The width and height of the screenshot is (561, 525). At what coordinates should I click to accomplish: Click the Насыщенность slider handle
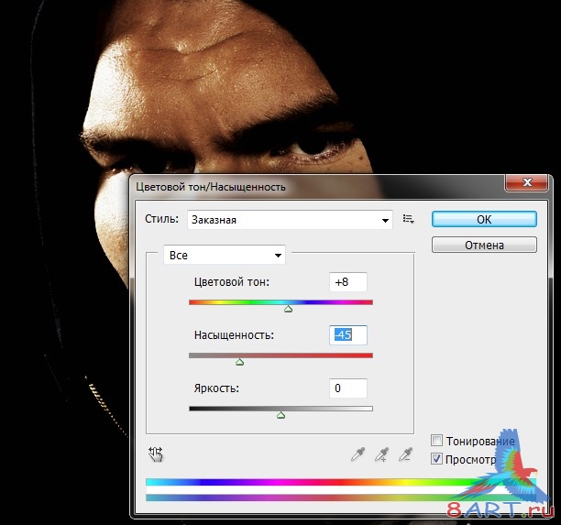[240, 362]
